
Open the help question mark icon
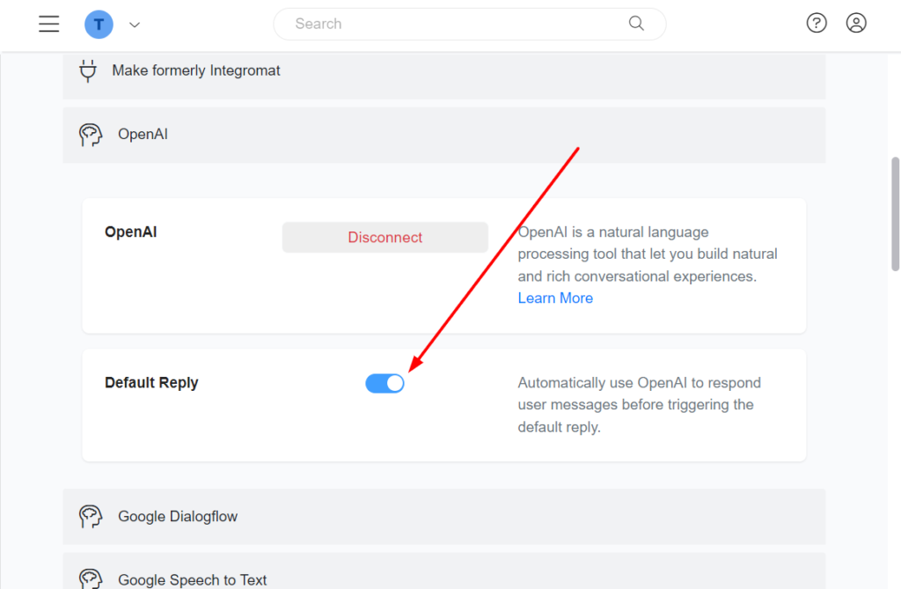[817, 23]
